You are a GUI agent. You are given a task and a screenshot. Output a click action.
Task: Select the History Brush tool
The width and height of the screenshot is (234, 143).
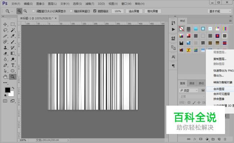click(x=13, y=47)
